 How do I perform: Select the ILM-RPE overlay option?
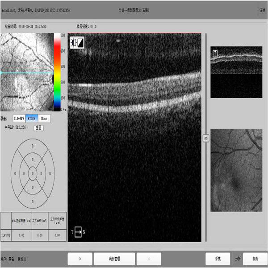coord(19,118)
